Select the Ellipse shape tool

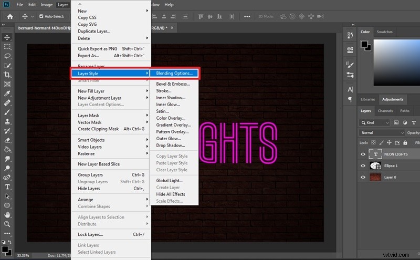[7, 205]
